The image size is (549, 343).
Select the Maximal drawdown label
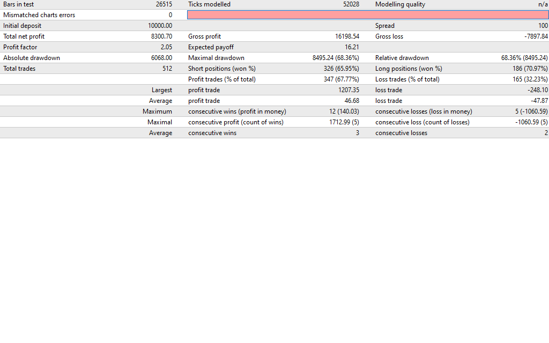tap(216, 58)
